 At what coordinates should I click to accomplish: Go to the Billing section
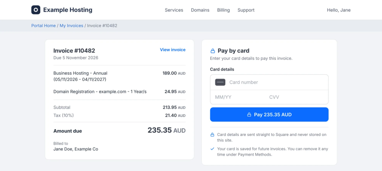224,10
